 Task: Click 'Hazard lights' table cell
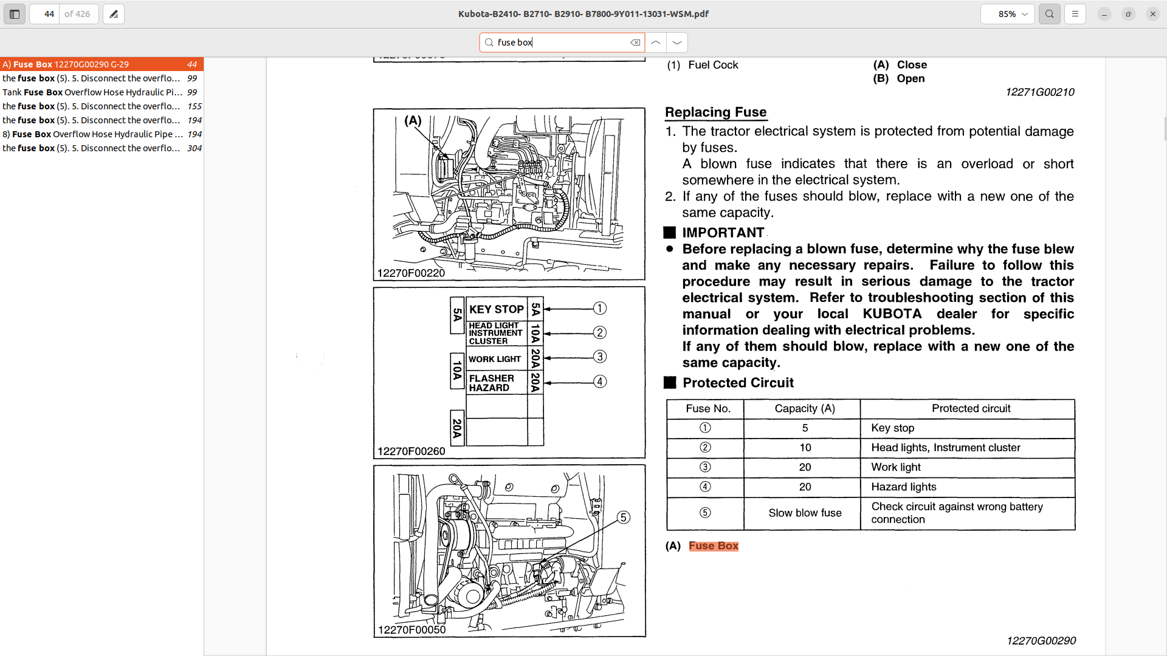968,487
